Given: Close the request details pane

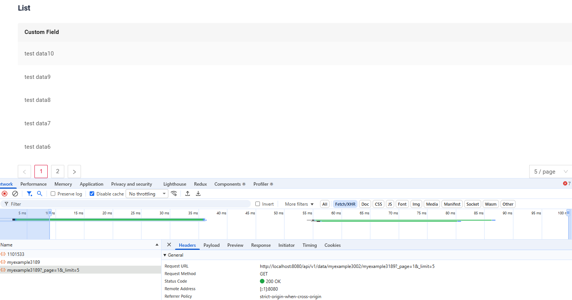Looking at the screenshot, I should point(169,245).
